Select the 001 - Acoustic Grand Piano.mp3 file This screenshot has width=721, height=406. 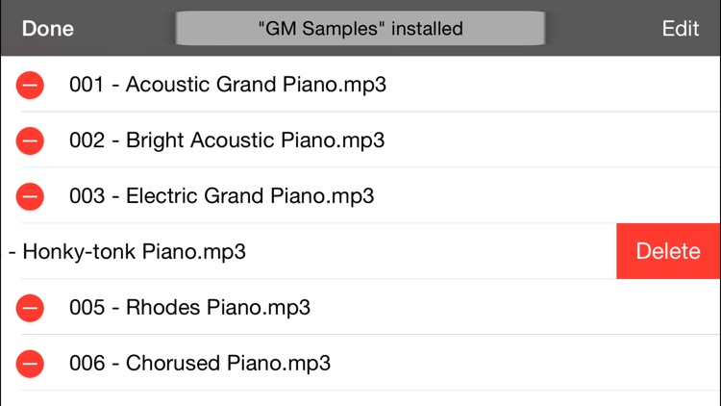pos(228,85)
